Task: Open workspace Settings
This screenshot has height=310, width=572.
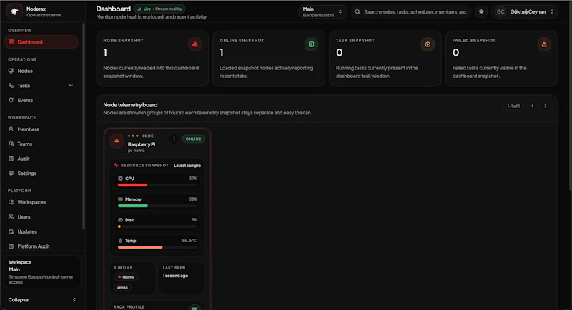Action: point(41,174)
